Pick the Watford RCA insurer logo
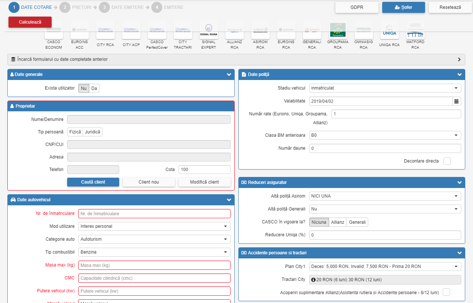473x303 pixels. (x=415, y=31)
